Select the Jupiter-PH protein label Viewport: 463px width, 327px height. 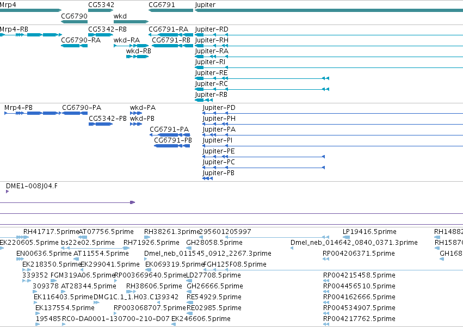click(x=219, y=119)
